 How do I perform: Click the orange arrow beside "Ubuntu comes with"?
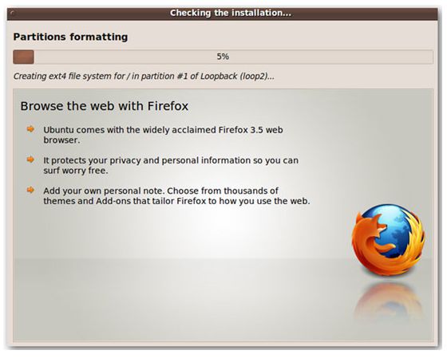pos(30,129)
